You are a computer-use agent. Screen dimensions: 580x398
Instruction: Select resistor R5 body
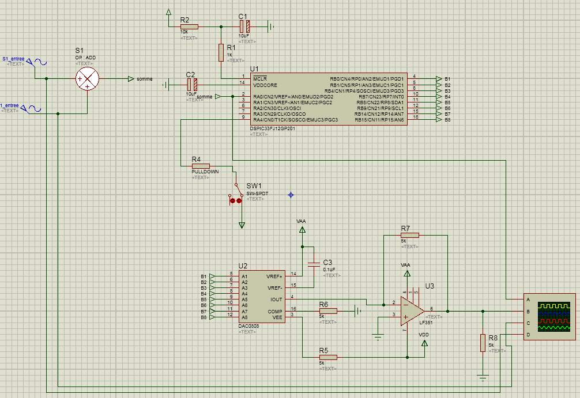click(328, 357)
